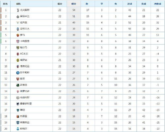This screenshot has height=132, width=165.
Task: Open the 桑普多利亚 team name link
Action: [26, 104]
